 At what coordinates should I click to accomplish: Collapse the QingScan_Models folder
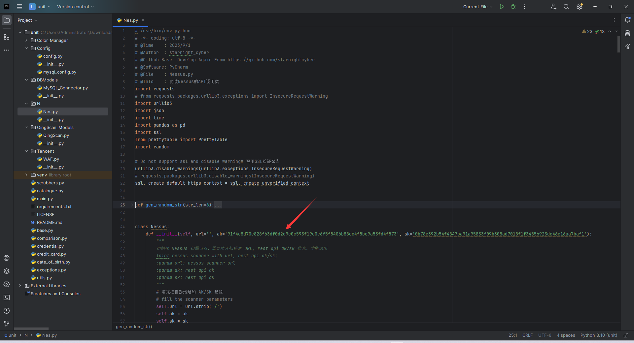26,127
